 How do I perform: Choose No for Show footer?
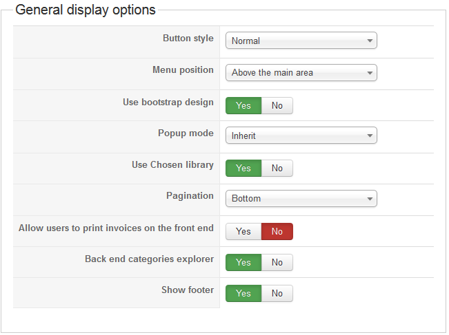(x=277, y=293)
